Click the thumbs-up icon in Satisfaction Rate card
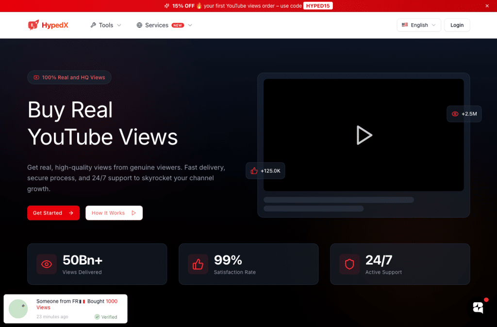Screen dimensions: 497x327 pos(198,264)
